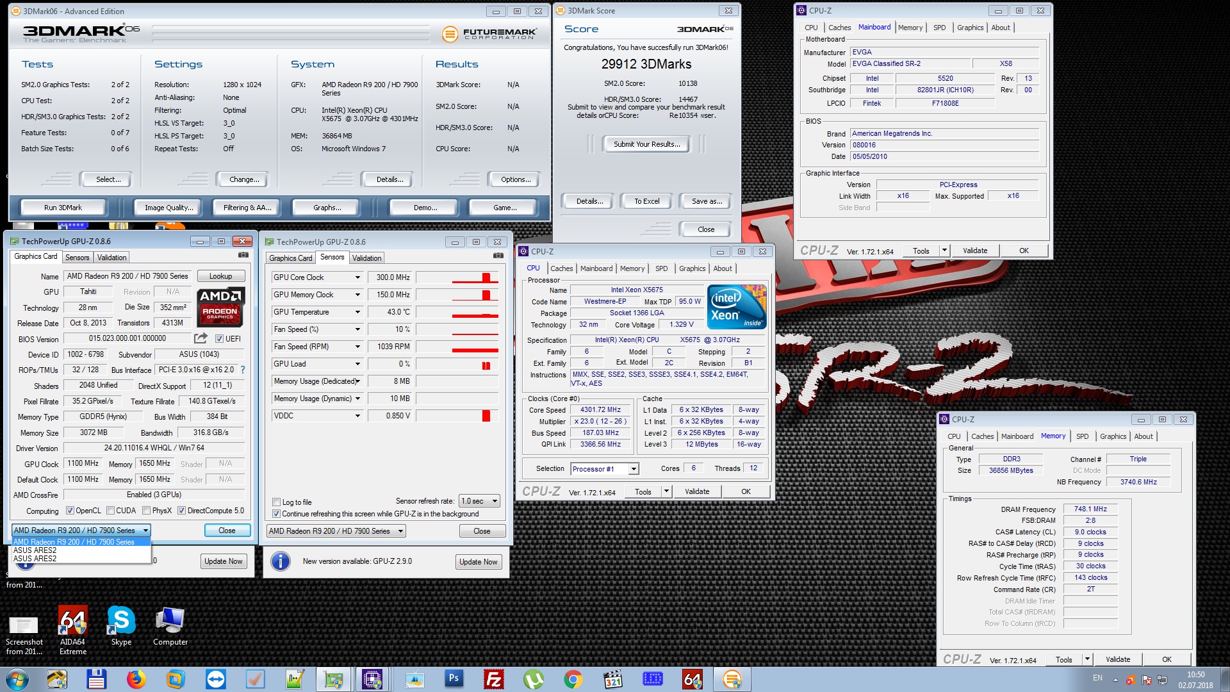
Task: Open the Tools dropdown arrow in the CPU-Z Mainboard window
Action: (x=944, y=251)
